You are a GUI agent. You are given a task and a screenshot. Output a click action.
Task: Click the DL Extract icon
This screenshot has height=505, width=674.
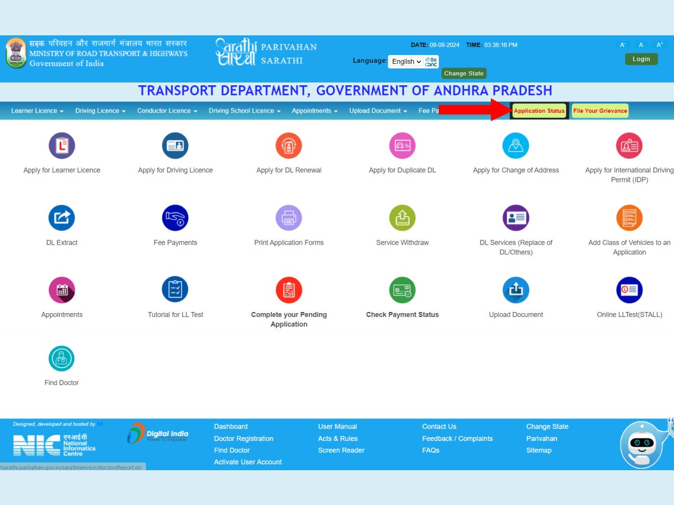[62, 218]
